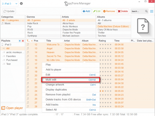Click the Remove button

[109, 11]
